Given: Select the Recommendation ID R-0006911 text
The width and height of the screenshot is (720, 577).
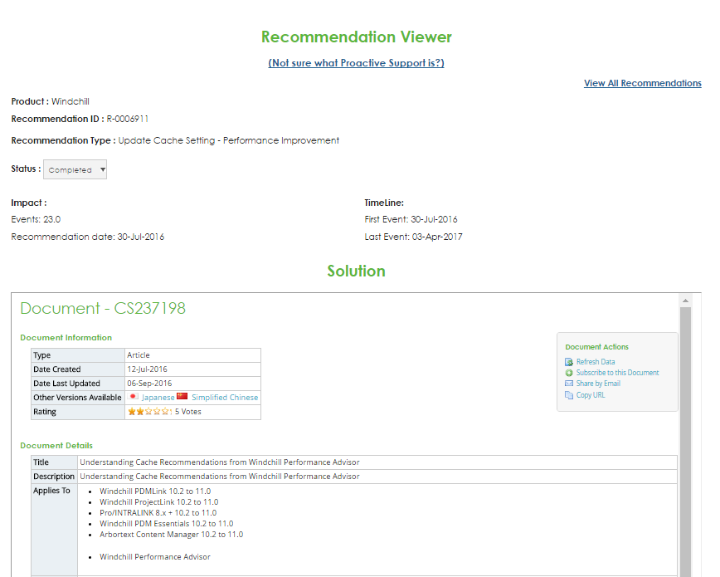Looking at the screenshot, I should pos(128,119).
